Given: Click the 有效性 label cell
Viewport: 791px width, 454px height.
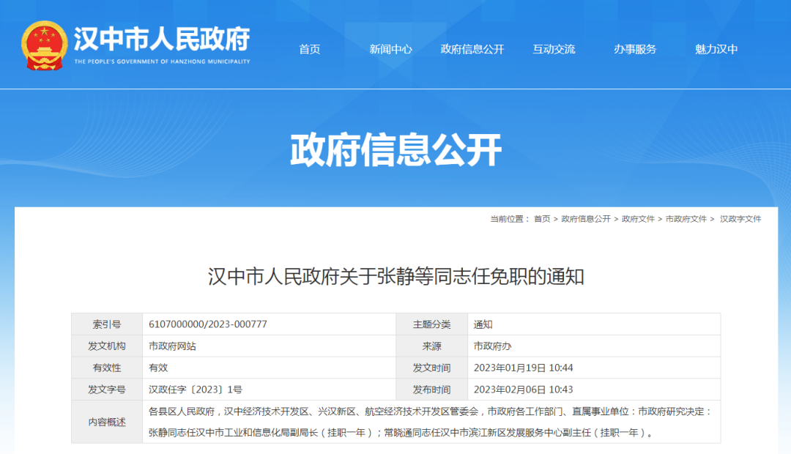Looking at the screenshot, I should (107, 368).
